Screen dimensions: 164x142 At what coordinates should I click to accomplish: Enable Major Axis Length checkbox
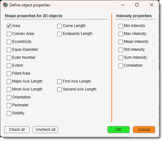point(9,82)
